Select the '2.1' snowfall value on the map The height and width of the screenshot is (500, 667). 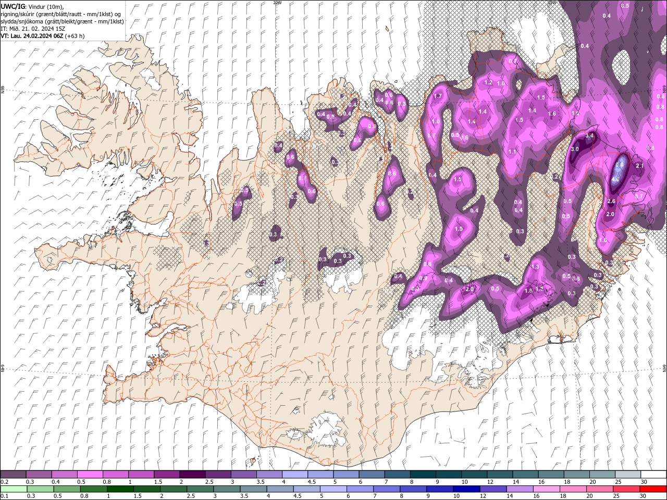click(640, 166)
